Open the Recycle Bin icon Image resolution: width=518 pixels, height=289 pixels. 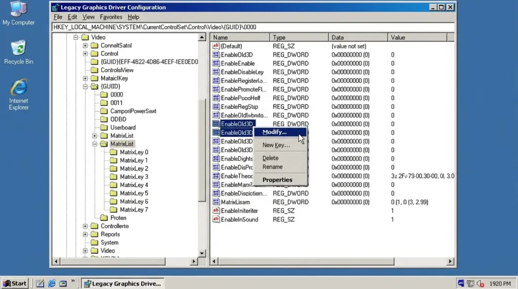[x=19, y=53]
